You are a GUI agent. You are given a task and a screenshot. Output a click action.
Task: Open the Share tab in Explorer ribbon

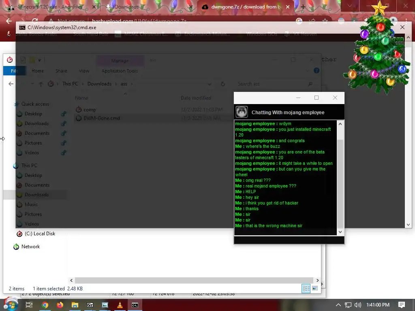[61, 71]
